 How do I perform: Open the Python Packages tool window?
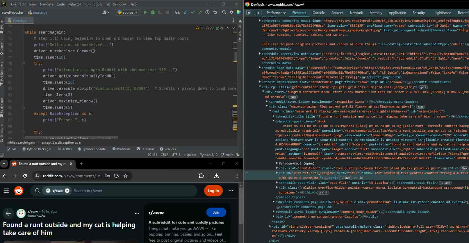click(x=37, y=149)
